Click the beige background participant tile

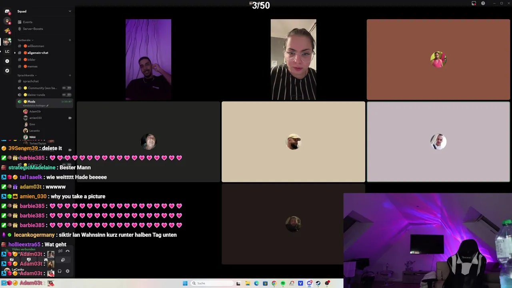tap(293, 142)
